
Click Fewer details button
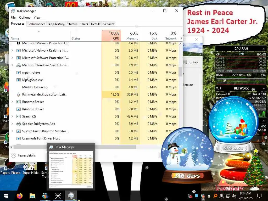23,155
